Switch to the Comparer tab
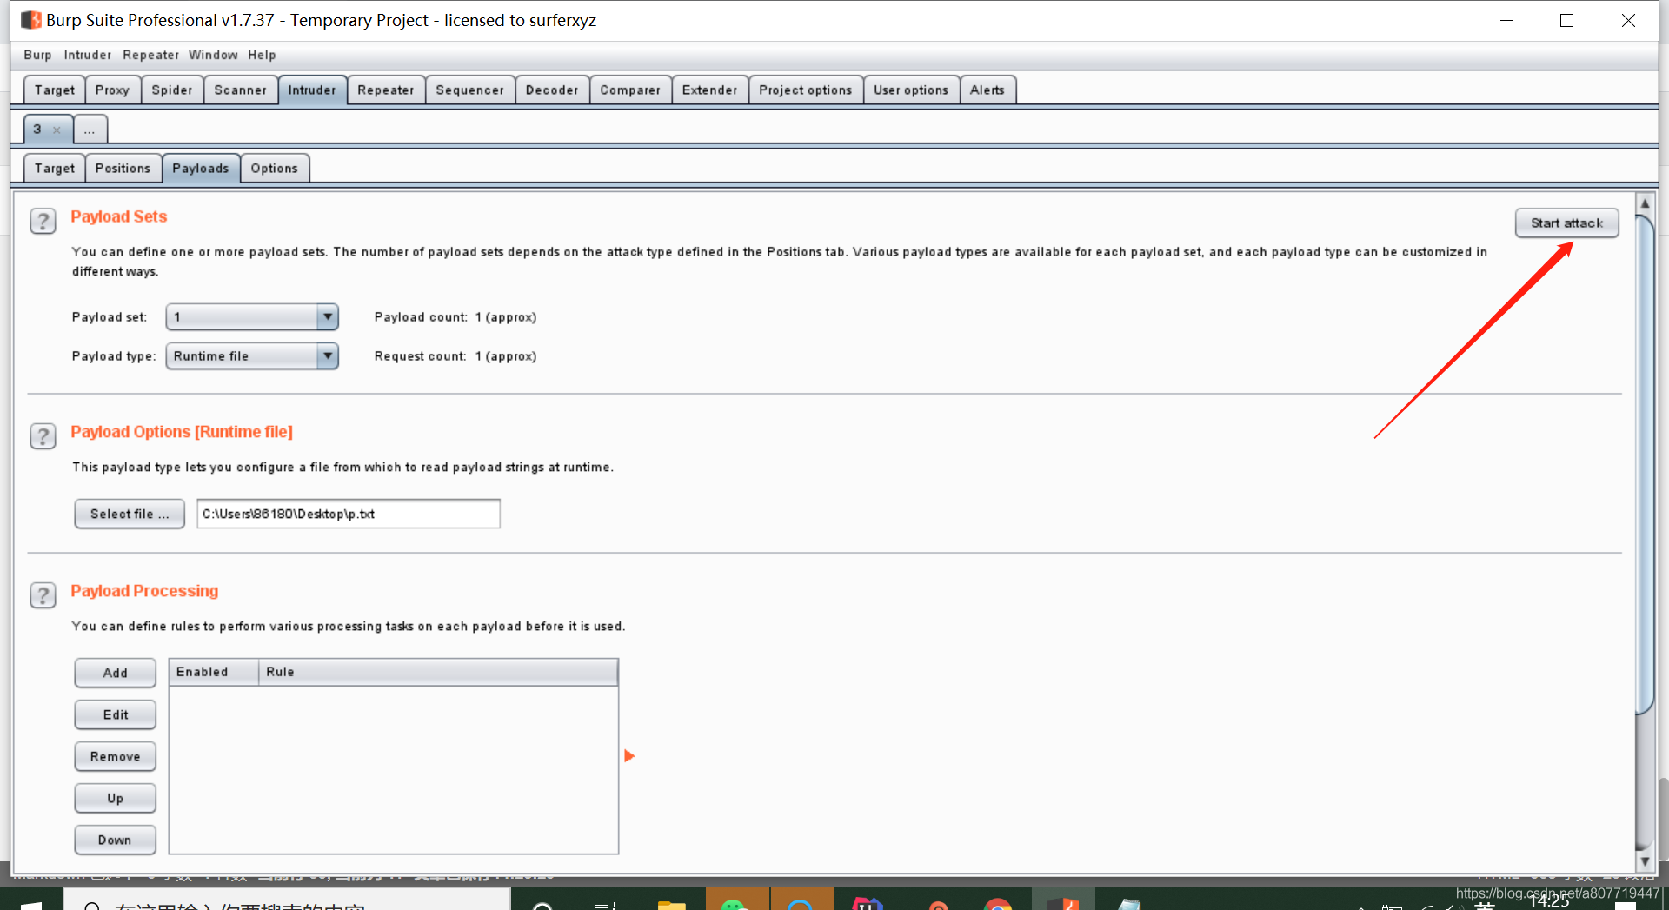The width and height of the screenshot is (1669, 910). 630,90
